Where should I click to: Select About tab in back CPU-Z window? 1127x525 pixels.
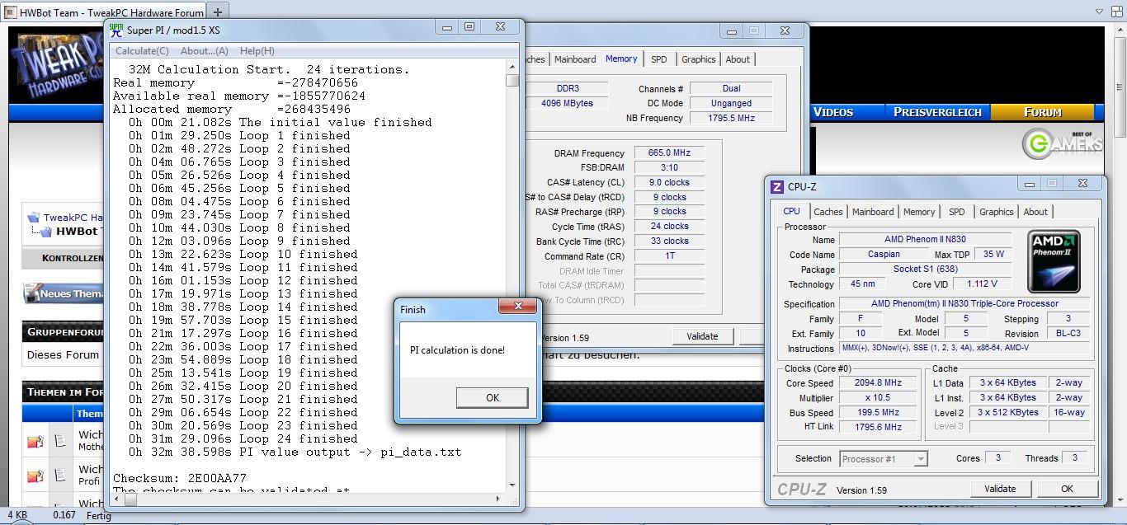click(x=738, y=59)
